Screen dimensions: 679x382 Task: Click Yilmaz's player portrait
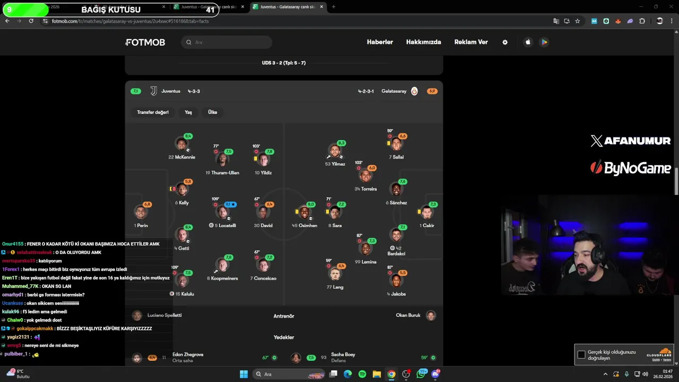(x=335, y=151)
